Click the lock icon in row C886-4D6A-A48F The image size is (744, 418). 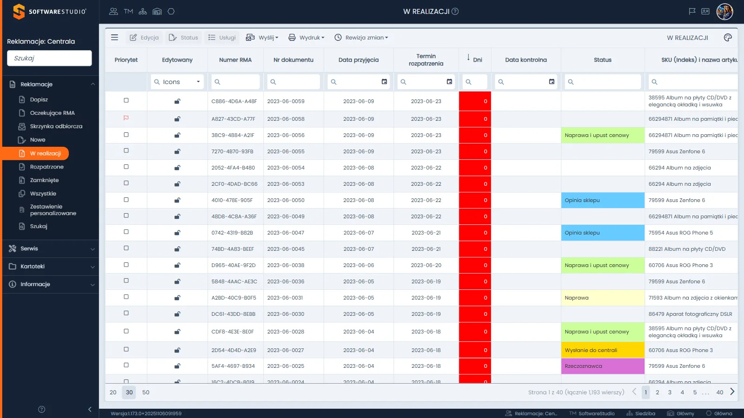[x=177, y=101]
